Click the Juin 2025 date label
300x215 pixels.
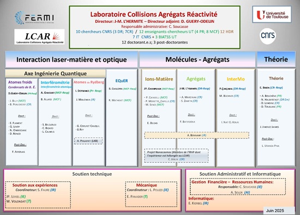[275, 211]
